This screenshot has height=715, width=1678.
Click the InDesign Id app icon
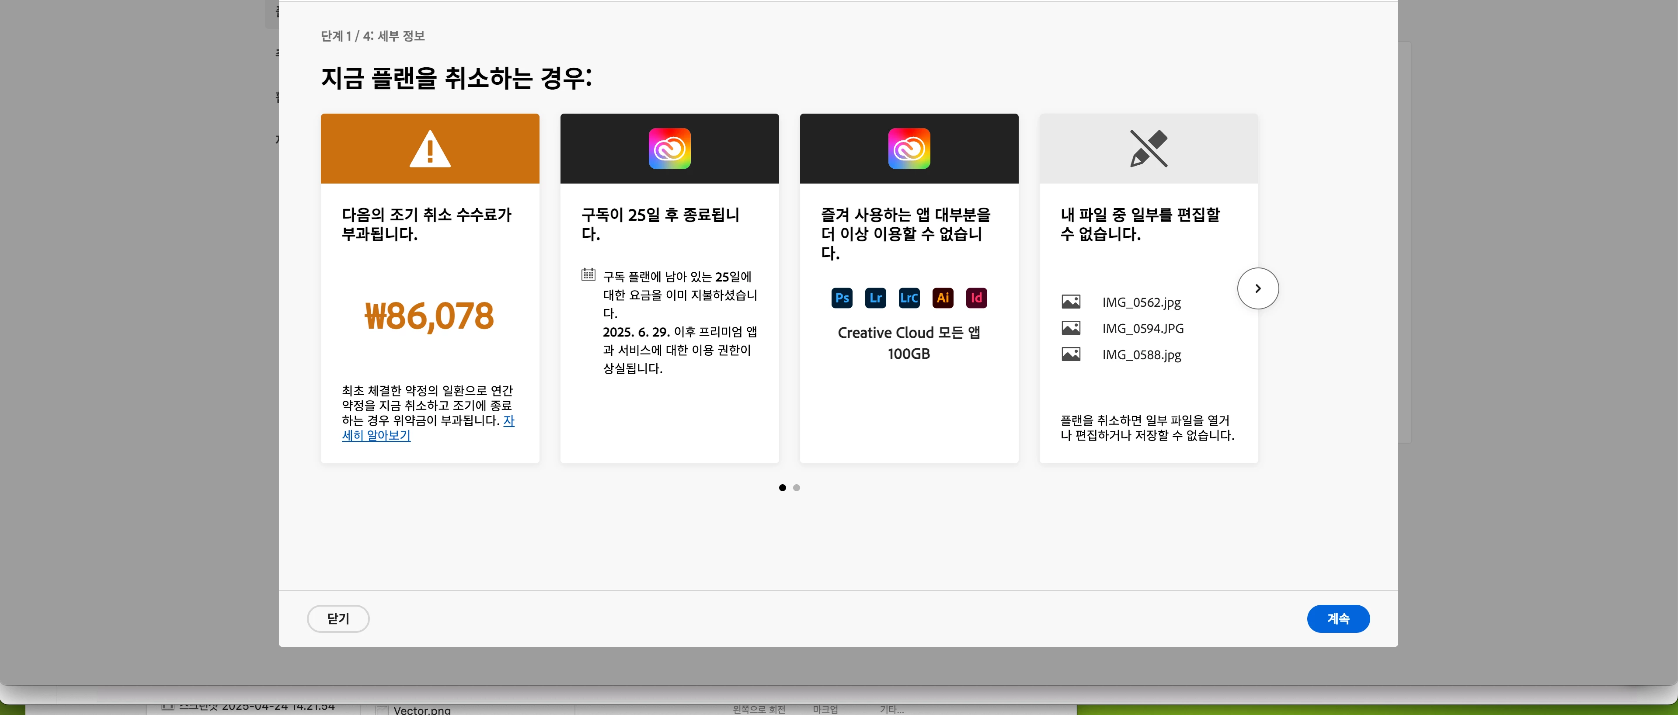click(976, 298)
